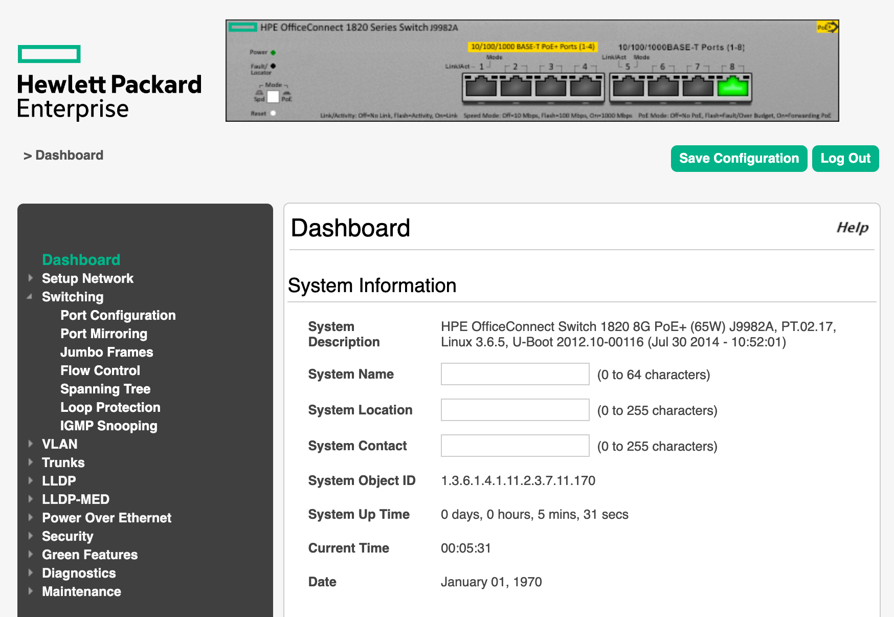894x617 pixels.
Task: Expand the Green Features menu arrow
Action: coord(31,554)
